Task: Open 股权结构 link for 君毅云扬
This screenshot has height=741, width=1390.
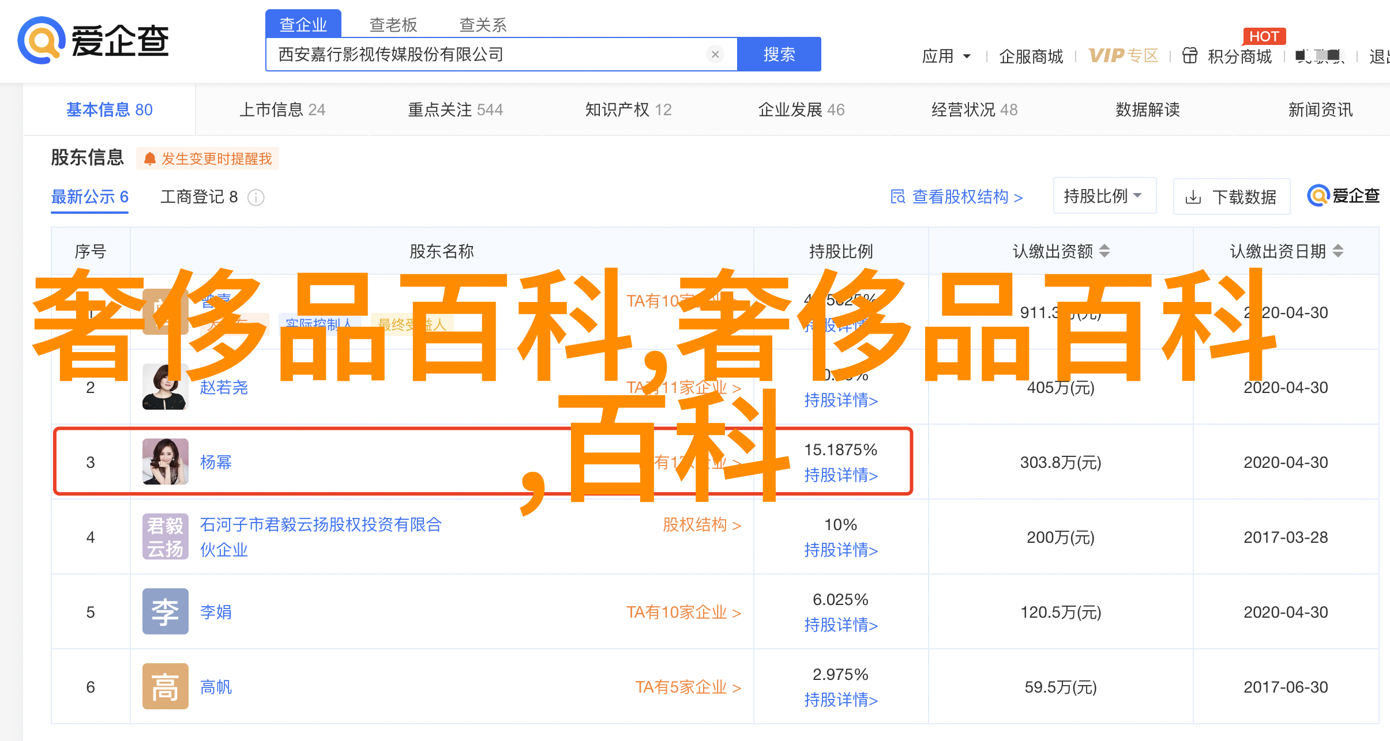Action: coord(702,525)
